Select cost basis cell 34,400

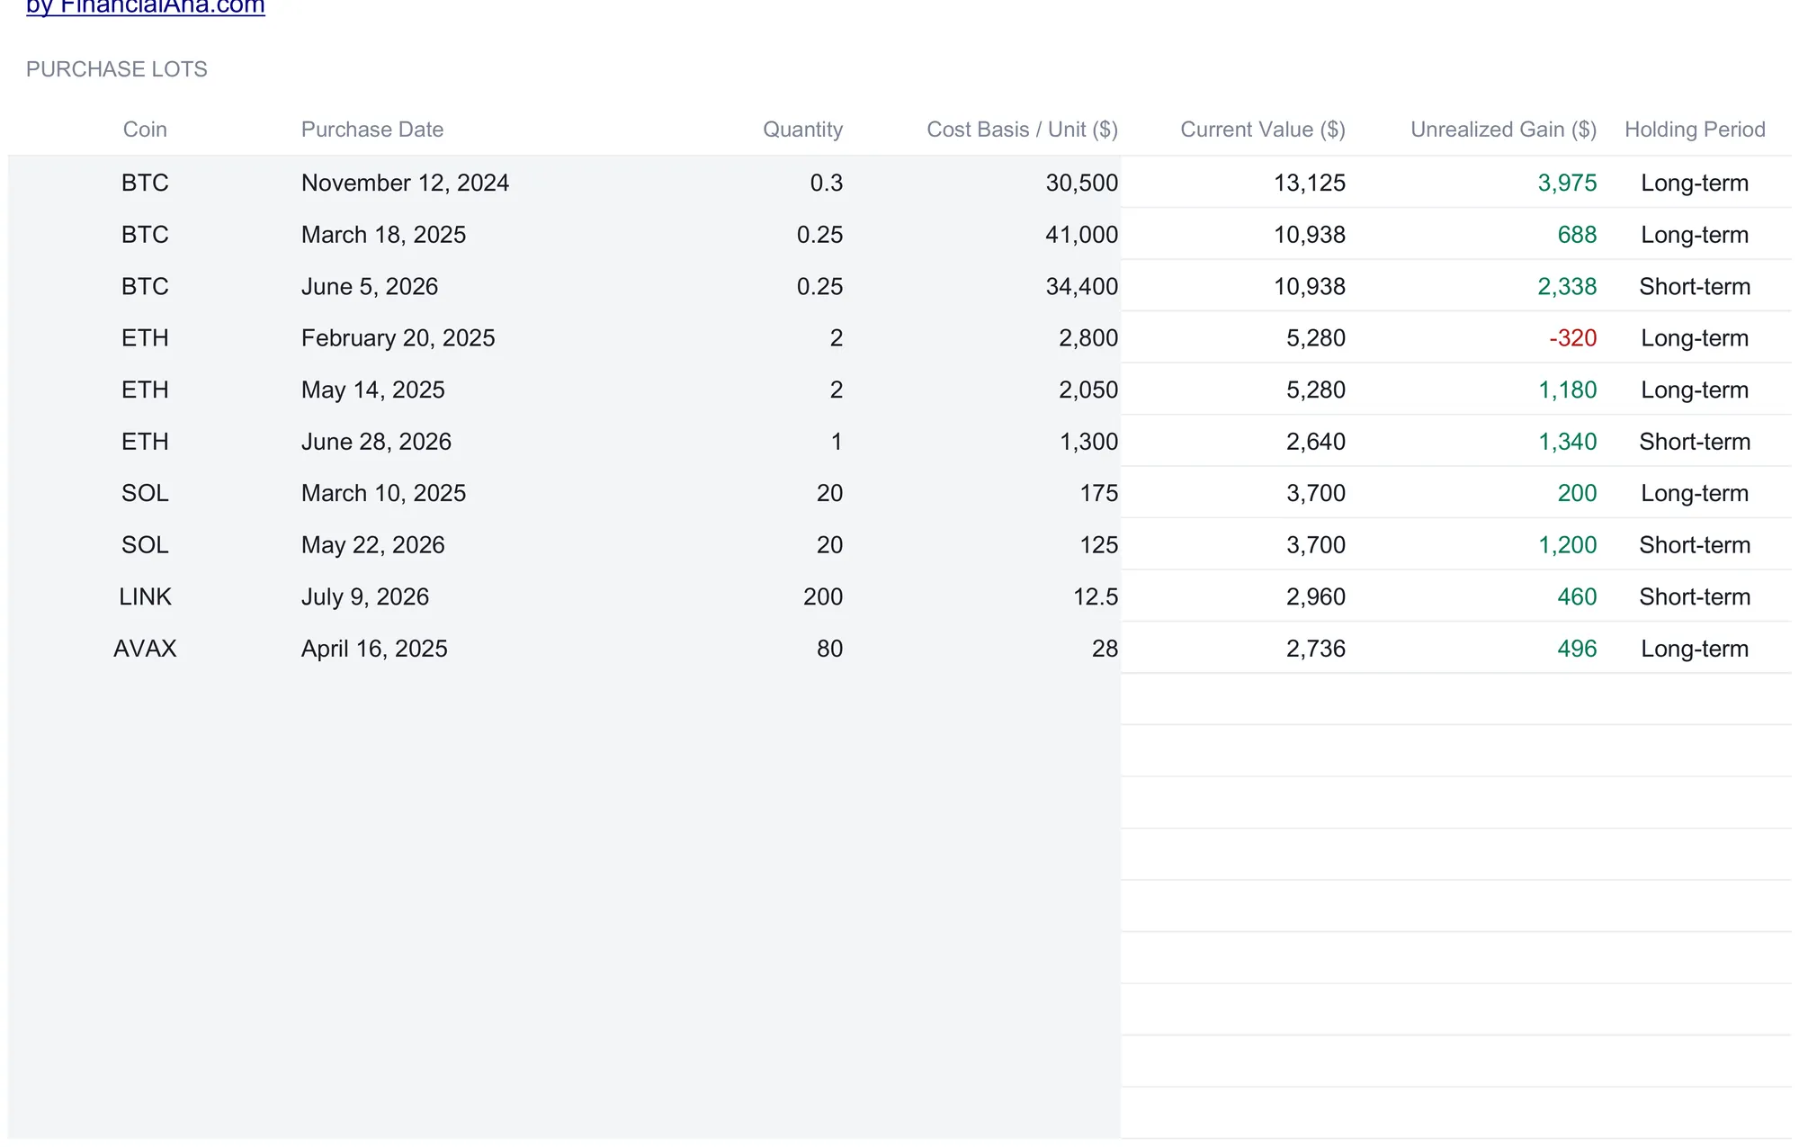coord(1081,286)
